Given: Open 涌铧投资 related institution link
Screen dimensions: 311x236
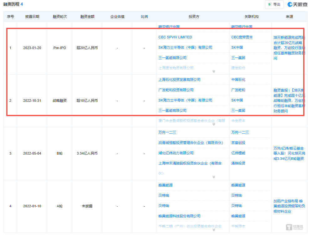Looking at the screenshot, I should 238,163.
